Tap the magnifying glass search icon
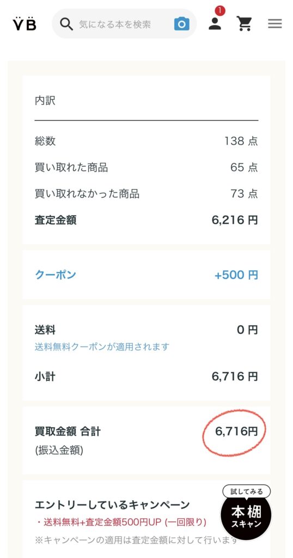The height and width of the screenshot is (558, 293). (66, 24)
